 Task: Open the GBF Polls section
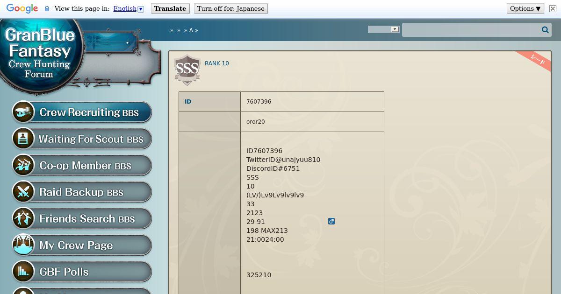click(82, 272)
